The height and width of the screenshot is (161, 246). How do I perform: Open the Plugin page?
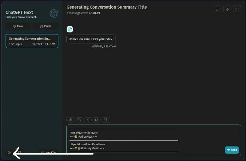coord(46,26)
